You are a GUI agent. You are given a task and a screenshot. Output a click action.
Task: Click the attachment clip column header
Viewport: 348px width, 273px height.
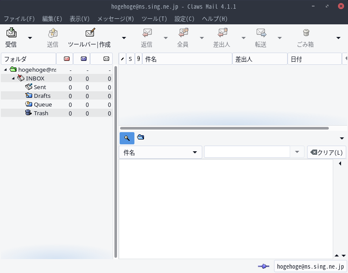click(138, 59)
